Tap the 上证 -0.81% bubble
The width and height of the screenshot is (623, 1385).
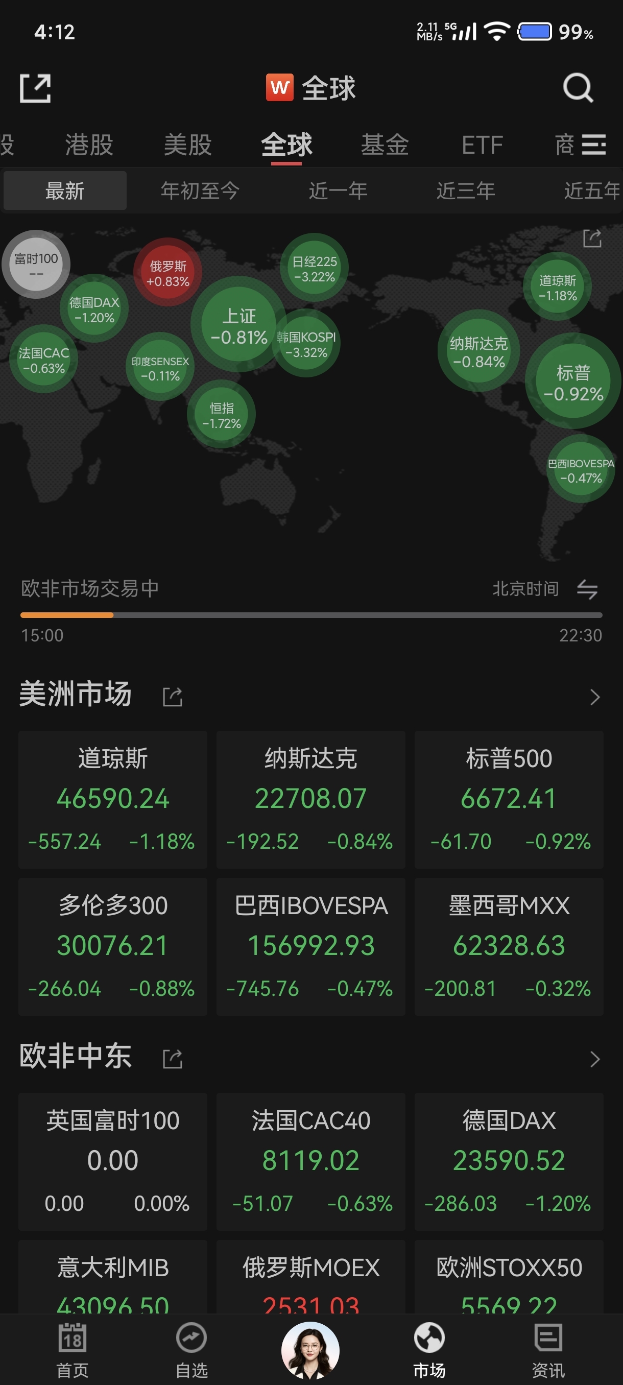click(x=238, y=324)
